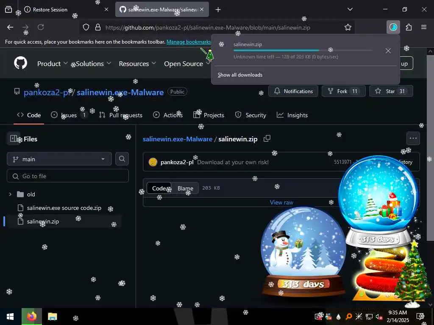Open the Pull requests tab
The width and height of the screenshot is (434, 325).
(121, 115)
